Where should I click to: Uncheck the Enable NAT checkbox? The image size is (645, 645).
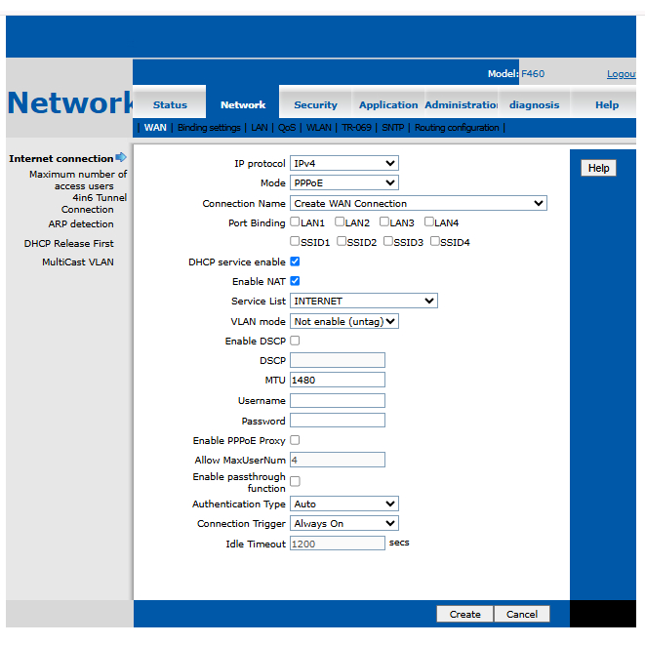point(296,281)
